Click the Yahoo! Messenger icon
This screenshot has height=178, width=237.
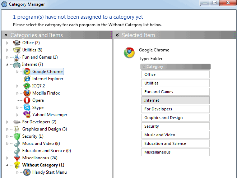coord(27,115)
